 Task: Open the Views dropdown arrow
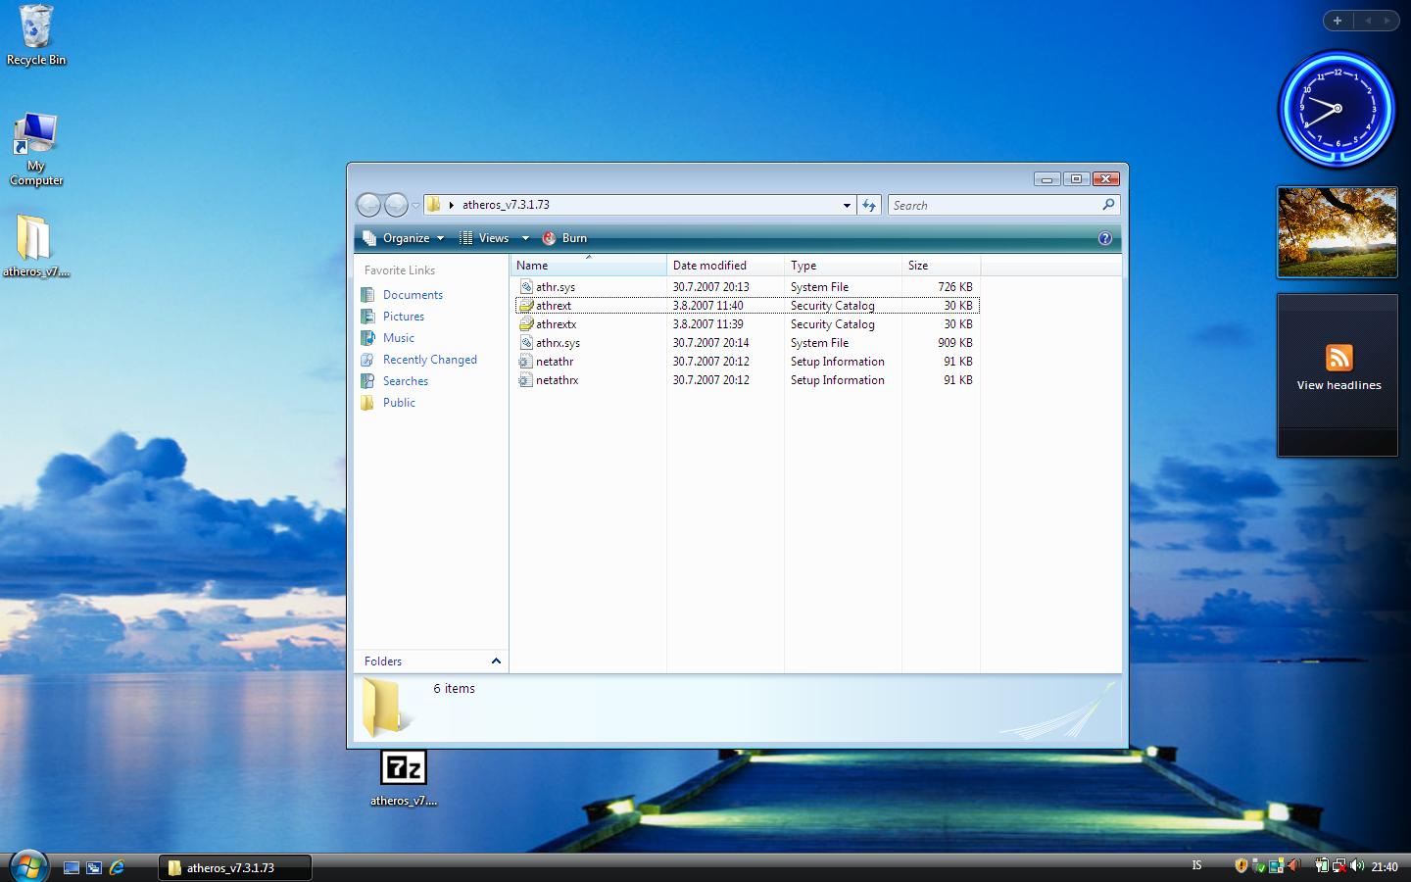[x=525, y=238]
